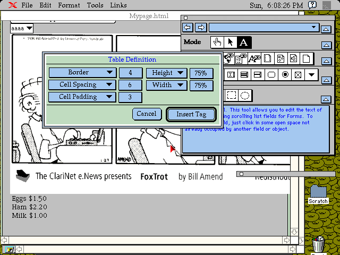Open the Border dropdown
The image size is (340, 255).
pyautogui.click(x=82, y=73)
